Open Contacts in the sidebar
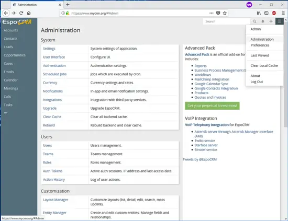This screenshot has width=288, height=221. pos(10,39)
